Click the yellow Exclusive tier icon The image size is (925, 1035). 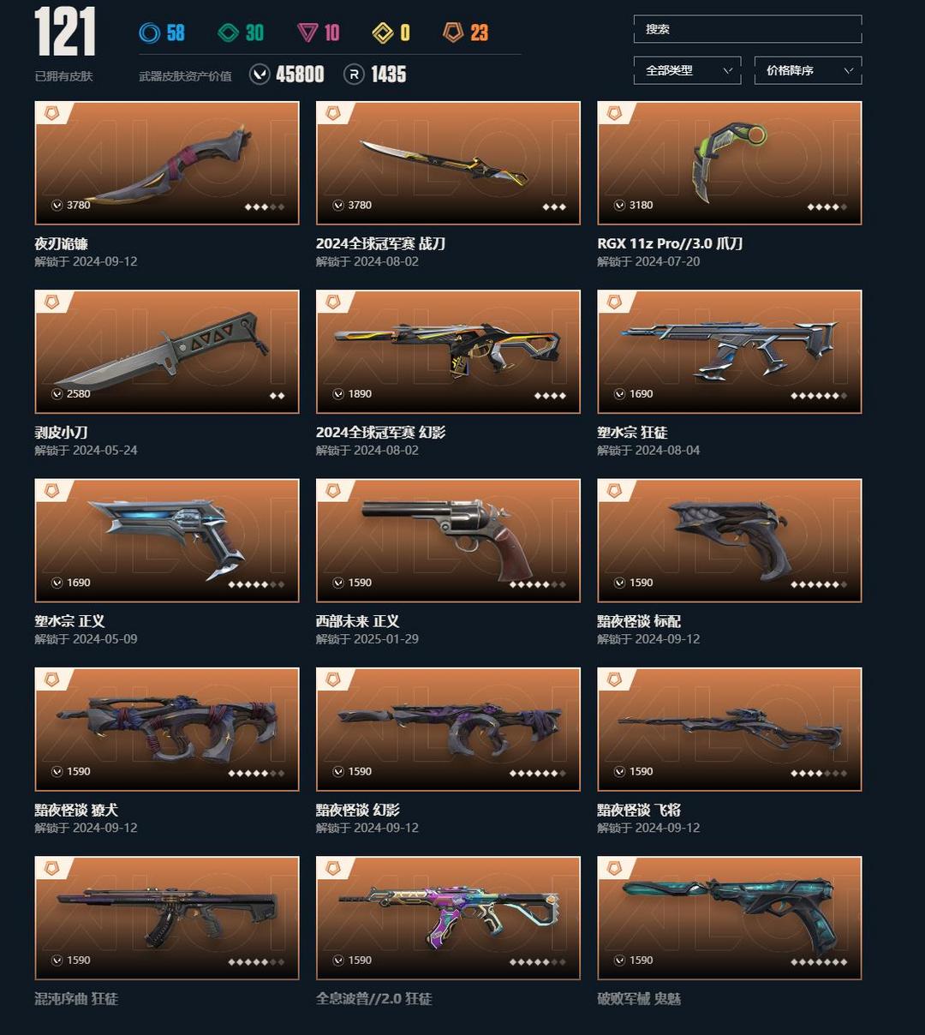383,33
